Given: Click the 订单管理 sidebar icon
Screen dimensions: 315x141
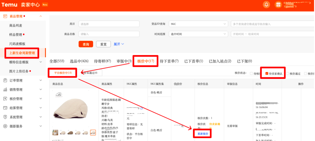Looking at the screenshot, I should click(x=5, y=81).
